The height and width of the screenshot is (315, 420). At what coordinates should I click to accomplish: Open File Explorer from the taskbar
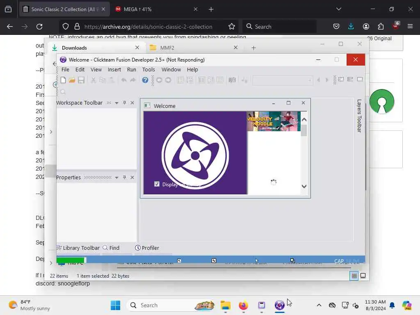[x=225, y=305]
